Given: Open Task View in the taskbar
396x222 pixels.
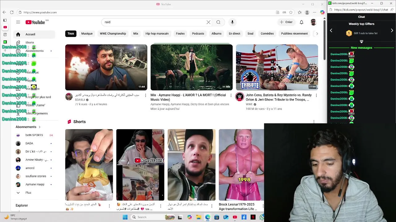Looking at the screenshot, I should click(x=180, y=217).
